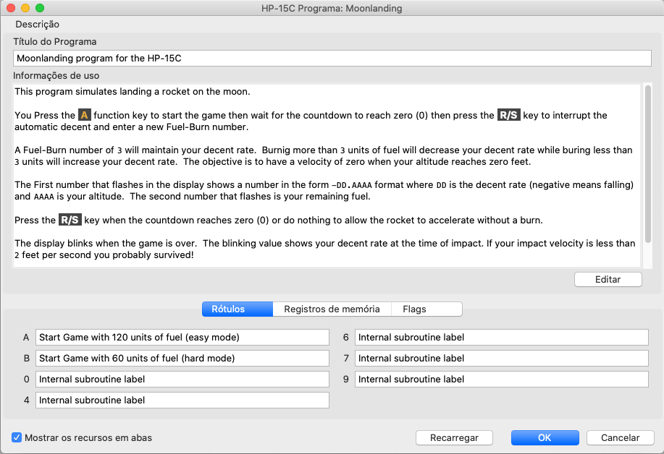Click the usage information scrollbar
The width and height of the screenshot is (664, 454).
pyautogui.click(x=647, y=166)
